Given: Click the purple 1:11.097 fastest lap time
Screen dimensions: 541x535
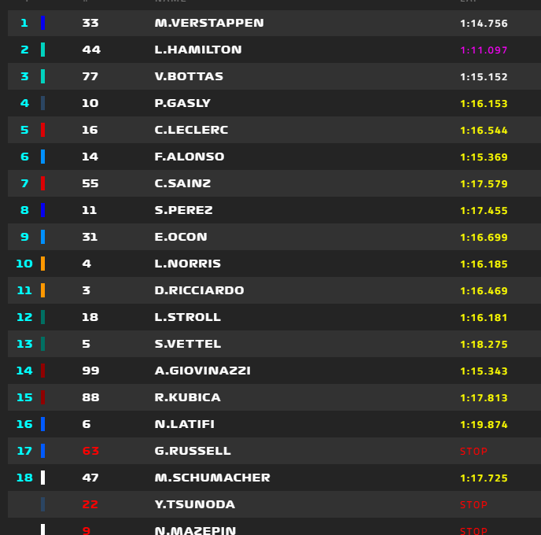Looking at the screenshot, I should [484, 50].
